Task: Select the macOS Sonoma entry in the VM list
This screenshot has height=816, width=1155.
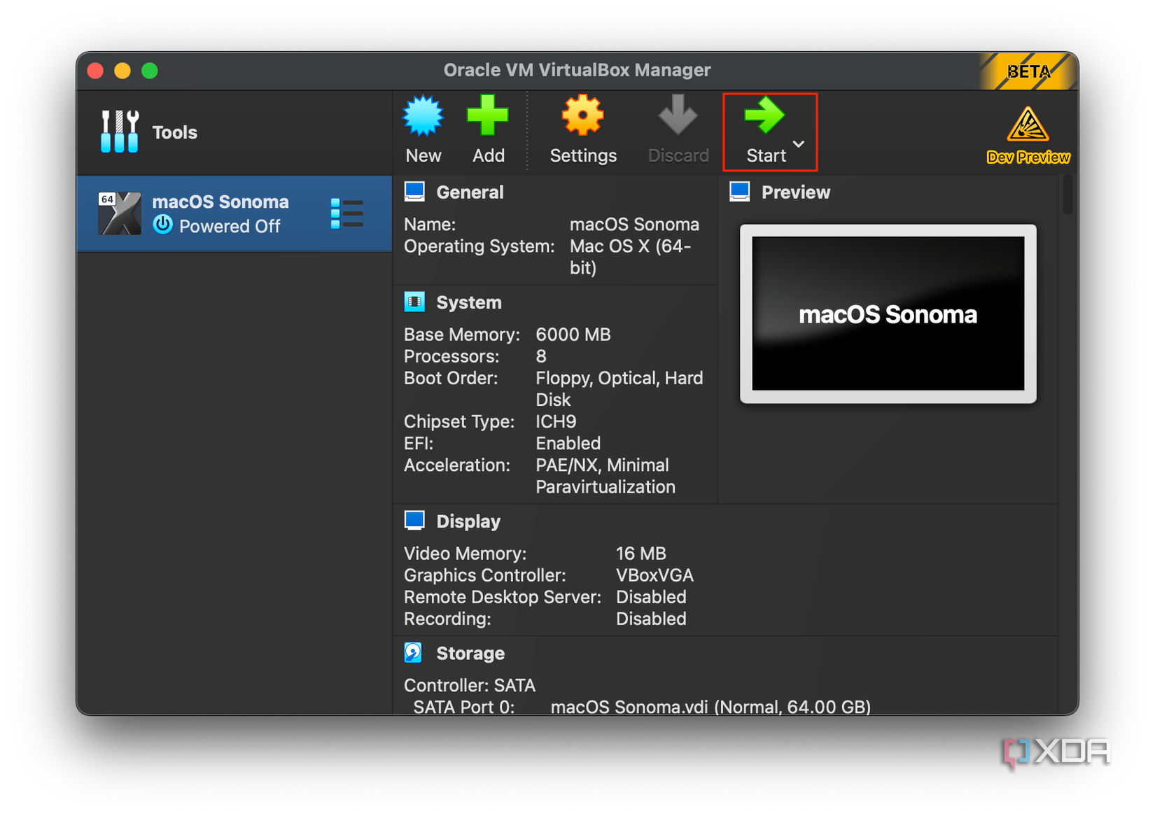Action: (220, 202)
